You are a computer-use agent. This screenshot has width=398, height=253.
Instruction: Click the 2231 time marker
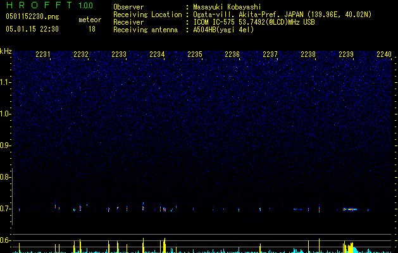43,54
